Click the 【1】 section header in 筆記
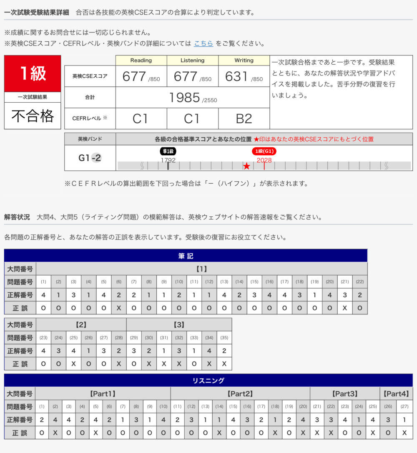 202,269
